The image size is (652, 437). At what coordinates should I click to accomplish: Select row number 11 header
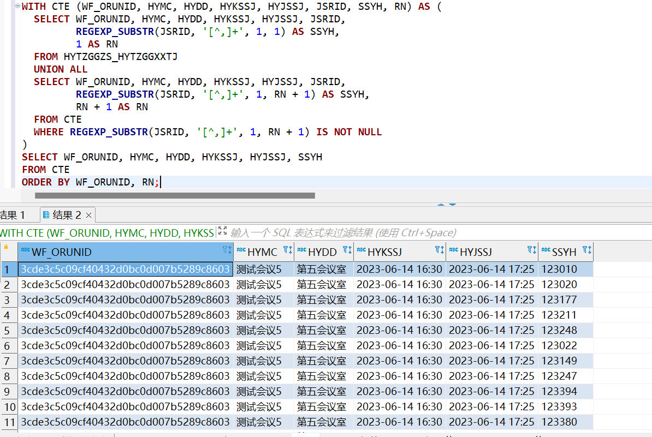coord(9,422)
